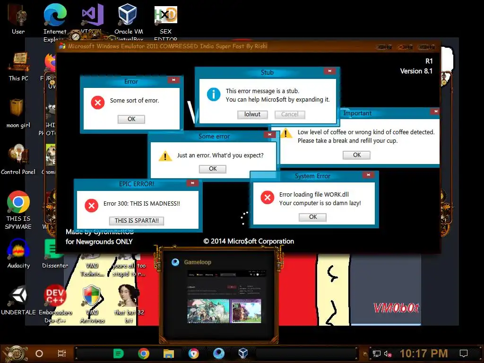Click the 'Error loading file WORK.dll' message

[x=314, y=194]
